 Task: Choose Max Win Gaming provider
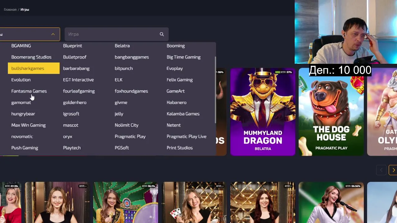coord(28,125)
